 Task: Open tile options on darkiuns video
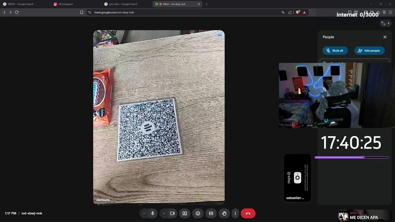click(220, 35)
